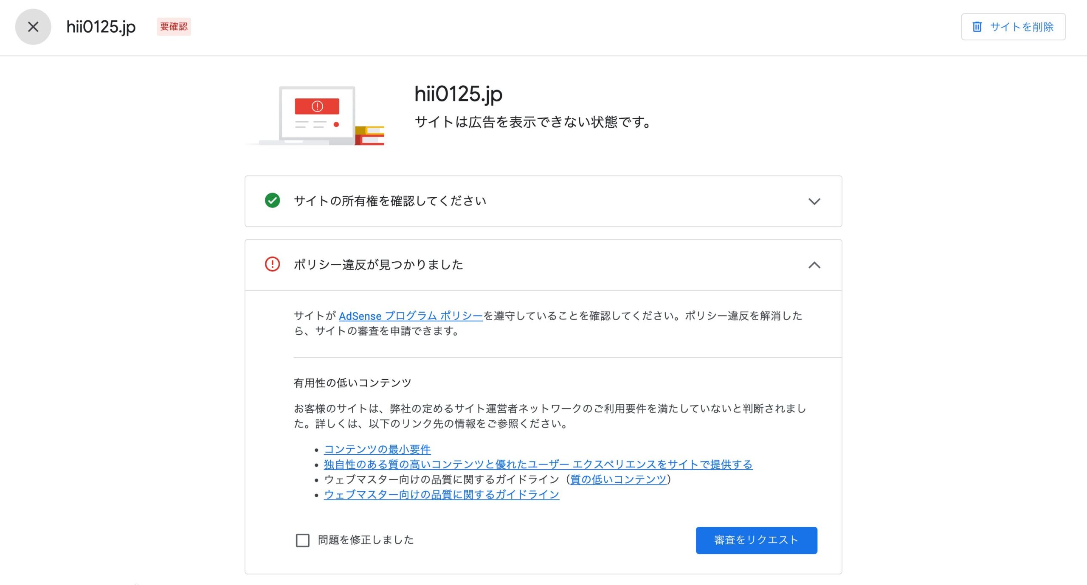Click the large hii0125.jp heading beside the illustration
The height and width of the screenshot is (585, 1087).
coord(458,94)
